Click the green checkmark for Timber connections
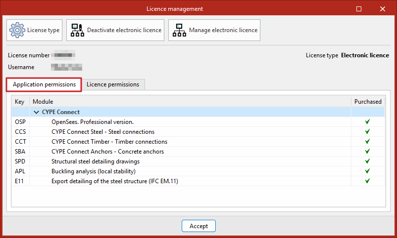Viewport: 397px width, 238px height. (x=367, y=142)
